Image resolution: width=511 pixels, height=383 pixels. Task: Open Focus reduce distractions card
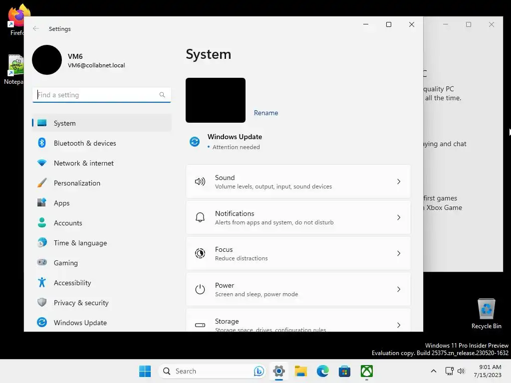[298, 253]
